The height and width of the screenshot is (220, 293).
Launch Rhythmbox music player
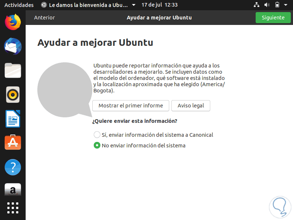13,95
